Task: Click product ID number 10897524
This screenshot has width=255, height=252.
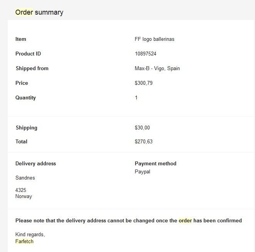Action: coord(146,54)
